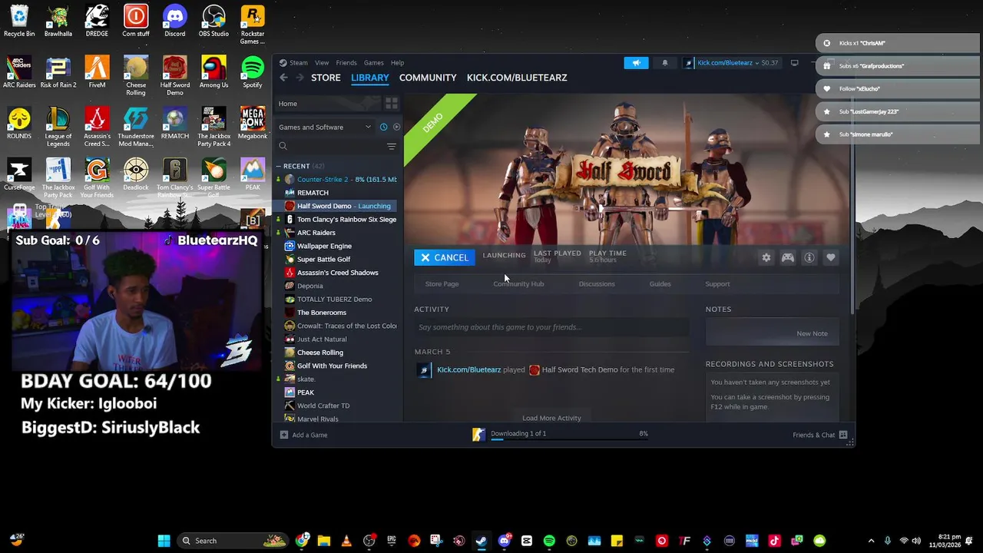Cancel launching Half Sword Demo
The image size is (983, 553).
(445, 257)
